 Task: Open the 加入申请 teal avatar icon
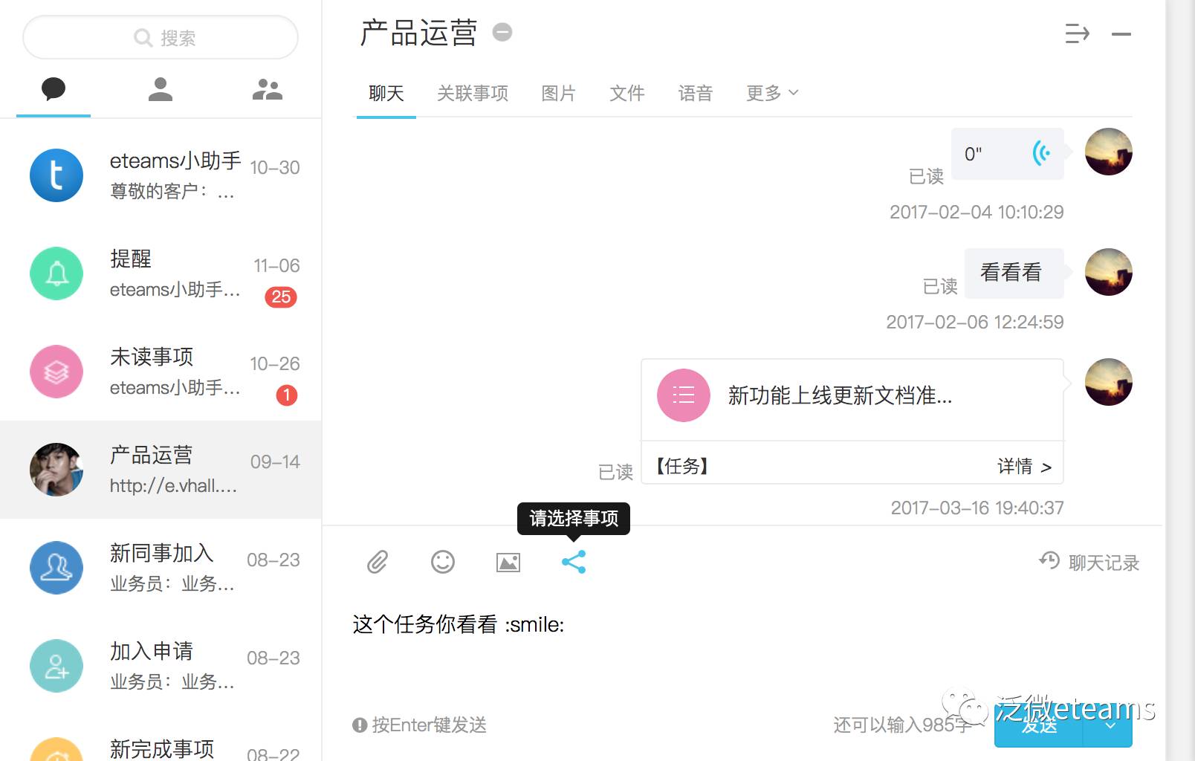coord(56,666)
